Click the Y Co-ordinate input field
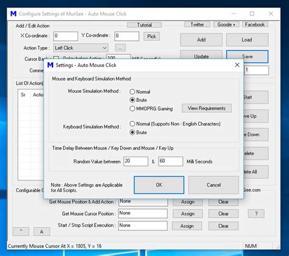The image size is (289, 256). (x=127, y=36)
